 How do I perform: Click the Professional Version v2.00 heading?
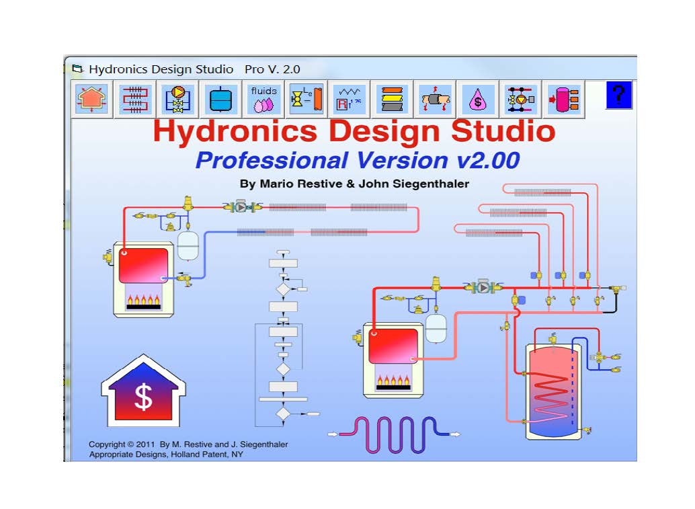pyautogui.click(x=357, y=161)
